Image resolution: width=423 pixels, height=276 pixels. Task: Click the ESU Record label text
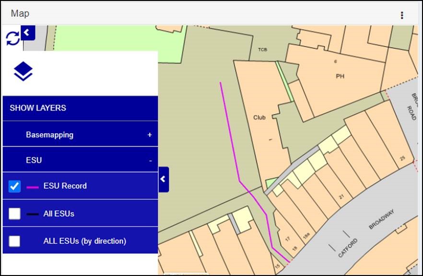65,186
